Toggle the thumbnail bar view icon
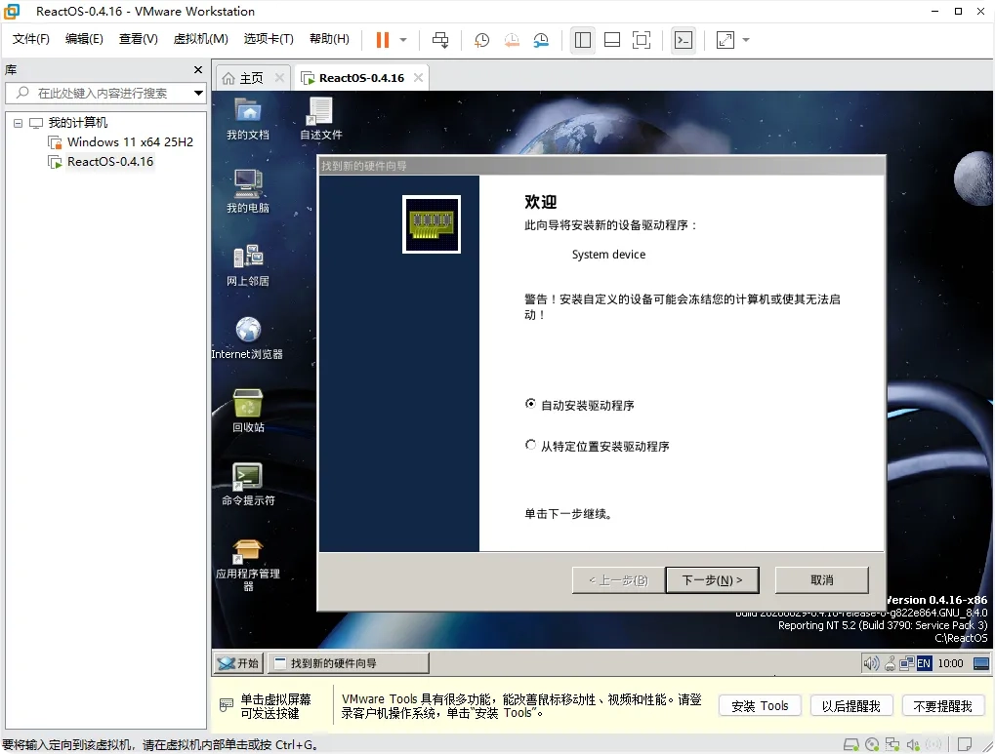 pos(611,40)
